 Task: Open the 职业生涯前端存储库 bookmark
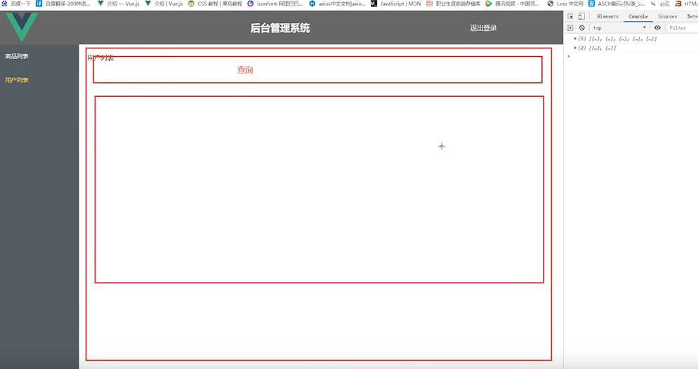coord(453,4)
